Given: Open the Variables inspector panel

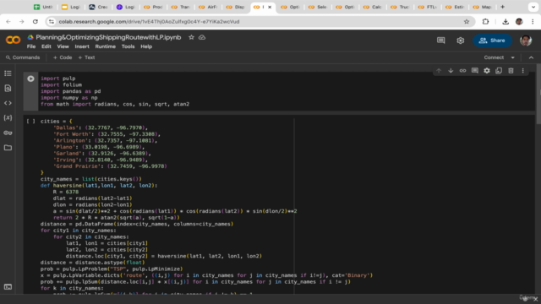Looking at the screenshot, I should point(8,118).
